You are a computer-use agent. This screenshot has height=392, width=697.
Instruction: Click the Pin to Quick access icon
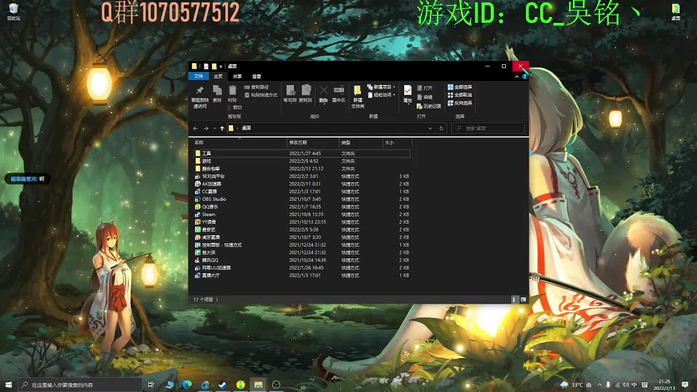pyautogui.click(x=200, y=91)
